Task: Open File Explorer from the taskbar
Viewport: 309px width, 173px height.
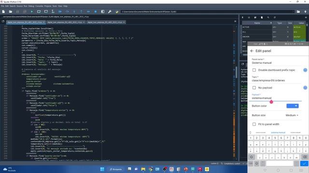Action: coord(143,169)
